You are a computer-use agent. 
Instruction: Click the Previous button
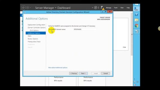pos(73,73)
